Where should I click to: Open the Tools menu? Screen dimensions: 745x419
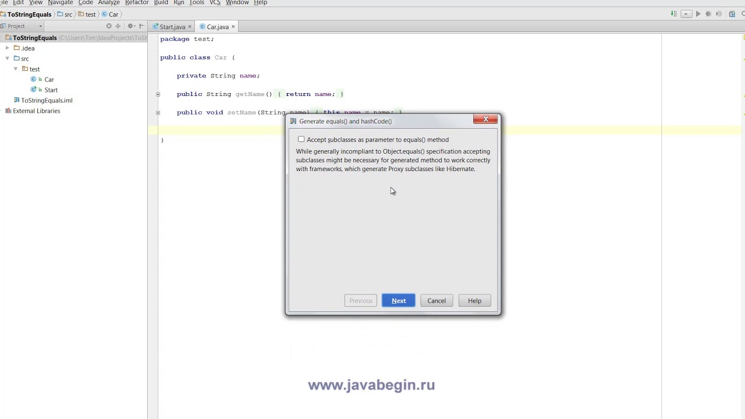[x=197, y=2]
